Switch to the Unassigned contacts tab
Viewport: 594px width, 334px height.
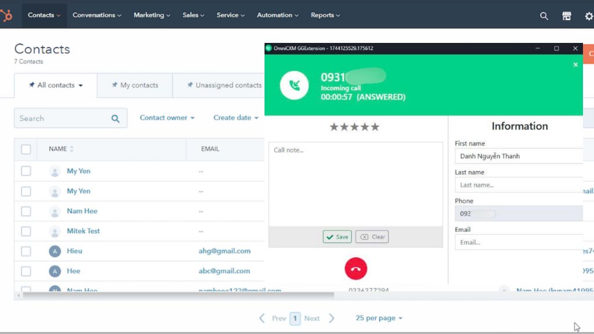(224, 85)
